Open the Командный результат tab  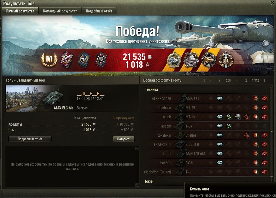(60, 11)
